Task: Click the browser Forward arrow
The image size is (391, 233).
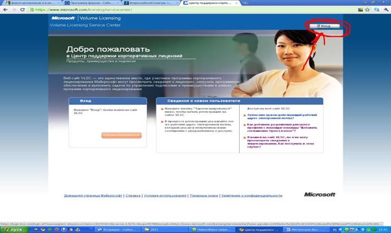Action: pos(14,9)
